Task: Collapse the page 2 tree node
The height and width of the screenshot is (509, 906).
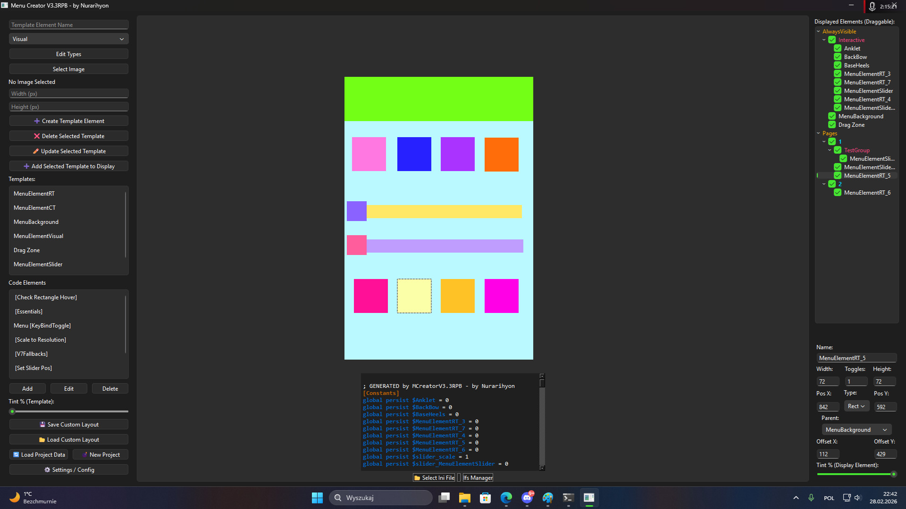Action: pyautogui.click(x=824, y=184)
